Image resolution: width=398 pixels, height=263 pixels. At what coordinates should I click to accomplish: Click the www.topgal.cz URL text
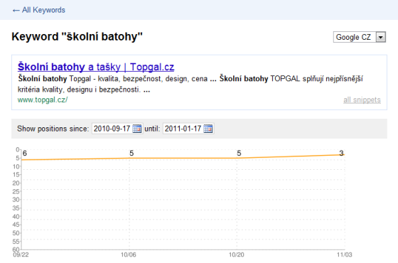pos(43,100)
